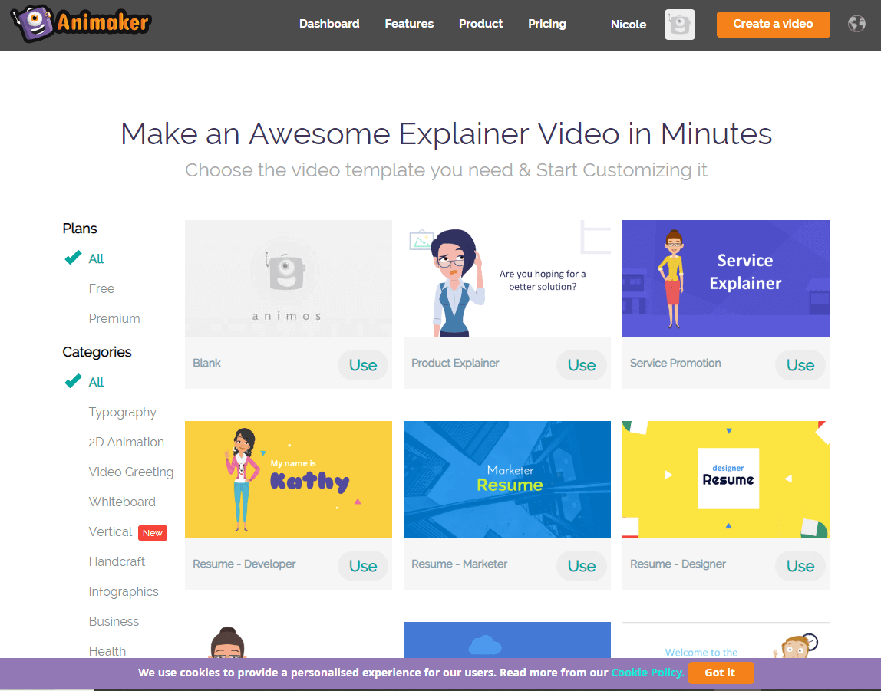Select the Premium plan filter
Viewport: 881px width, 691px height.
114,318
